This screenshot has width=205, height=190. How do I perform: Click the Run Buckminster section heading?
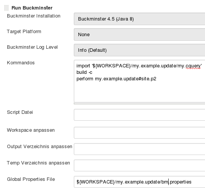[32, 8]
